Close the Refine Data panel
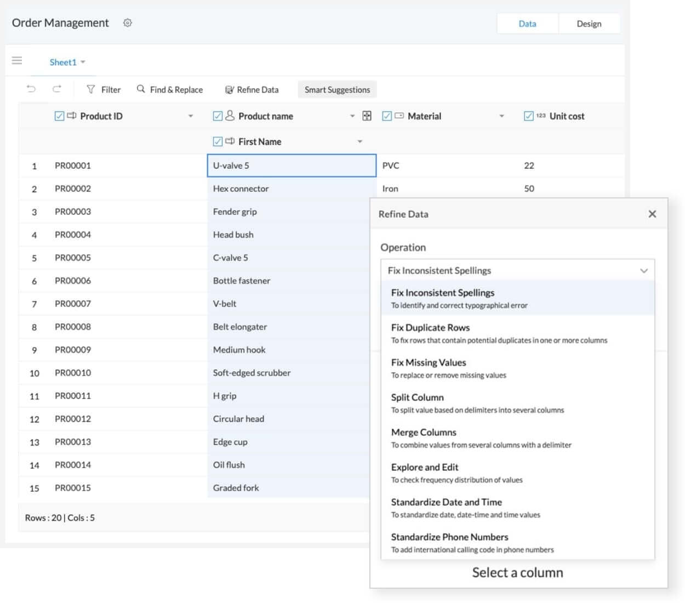Screen dimensions: 685x603 coord(652,214)
